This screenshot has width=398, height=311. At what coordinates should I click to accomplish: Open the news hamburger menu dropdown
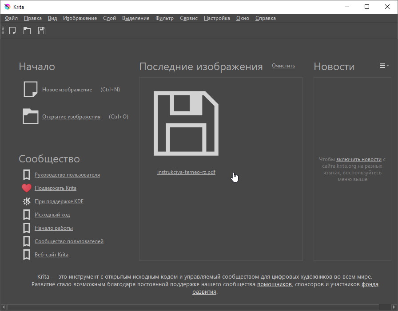(383, 66)
